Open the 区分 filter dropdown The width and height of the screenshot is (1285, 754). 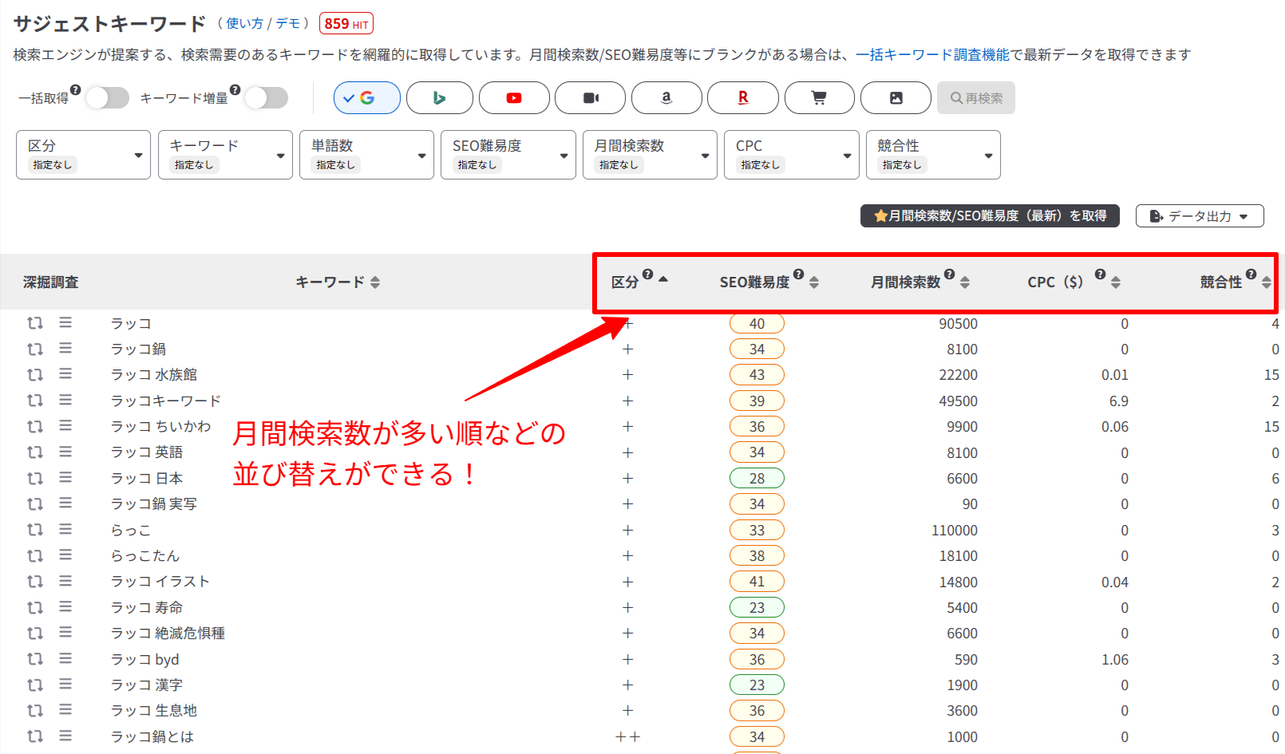[83, 155]
